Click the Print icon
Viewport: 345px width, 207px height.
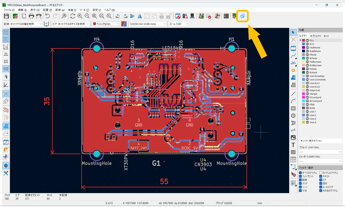tap(31, 16)
